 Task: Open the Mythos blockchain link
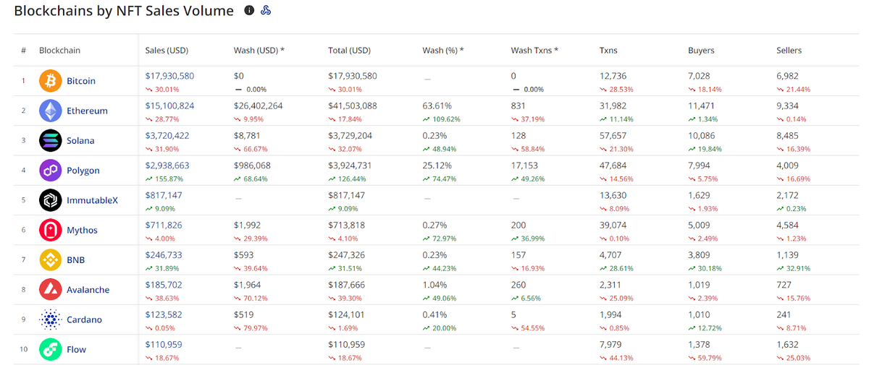tap(82, 230)
